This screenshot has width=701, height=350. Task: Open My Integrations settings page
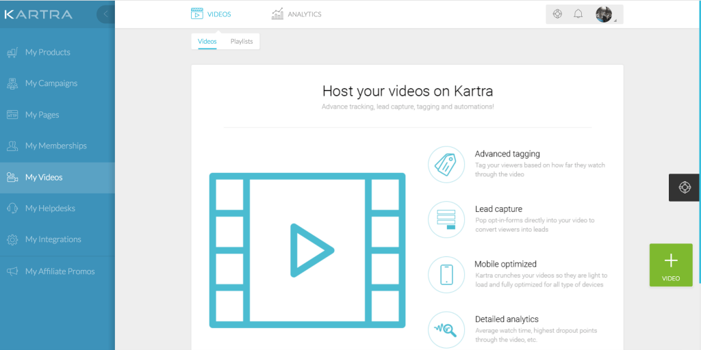click(53, 239)
